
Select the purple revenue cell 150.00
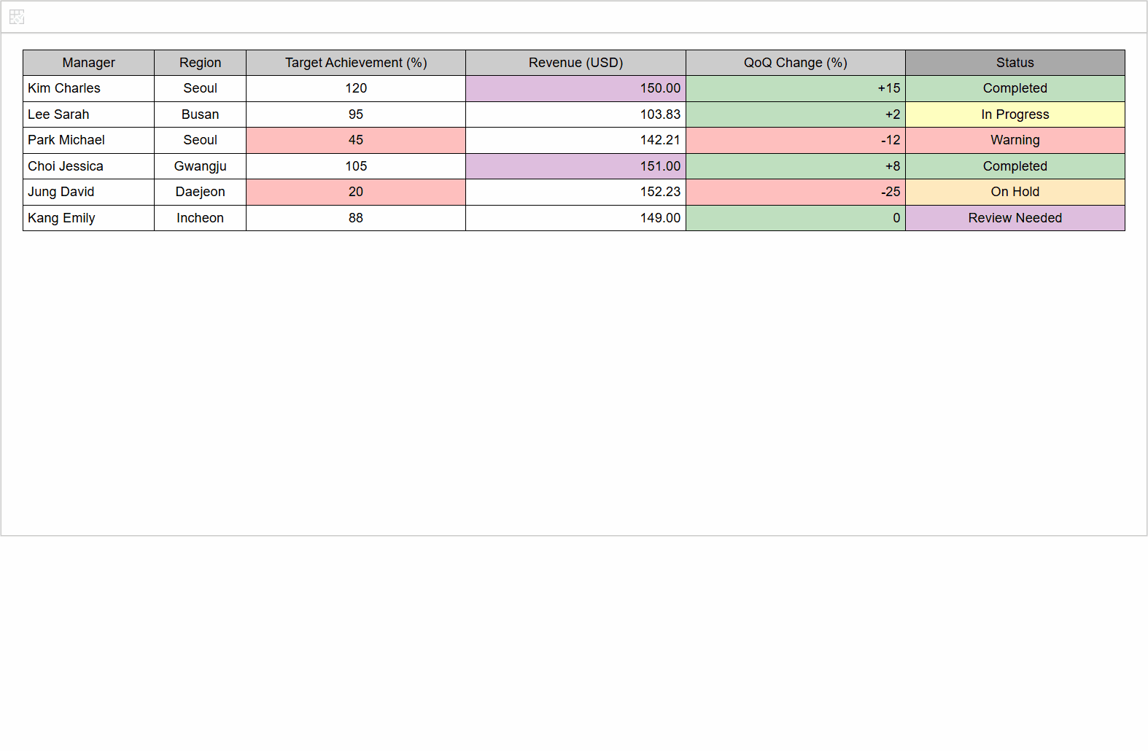point(575,88)
